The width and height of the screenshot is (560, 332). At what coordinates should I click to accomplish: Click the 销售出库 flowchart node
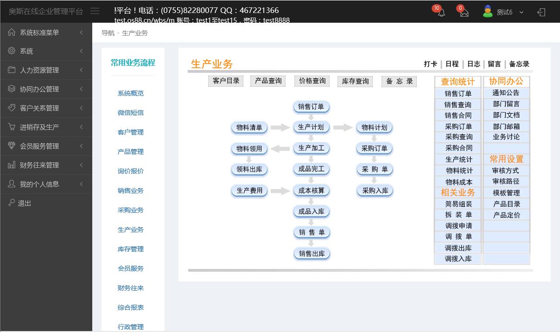click(312, 254)
